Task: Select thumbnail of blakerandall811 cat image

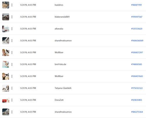Action: [6, 17]
